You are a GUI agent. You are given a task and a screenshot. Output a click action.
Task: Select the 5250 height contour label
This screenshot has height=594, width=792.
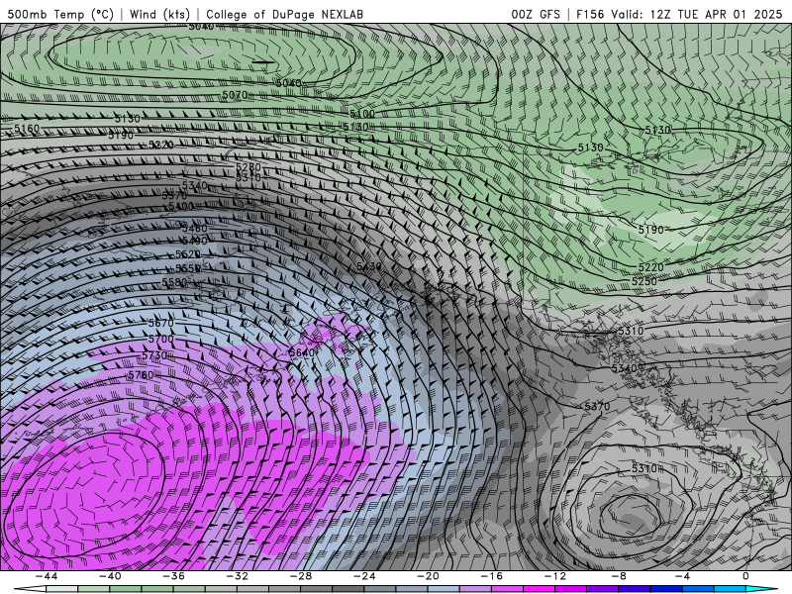click(644, 281)
